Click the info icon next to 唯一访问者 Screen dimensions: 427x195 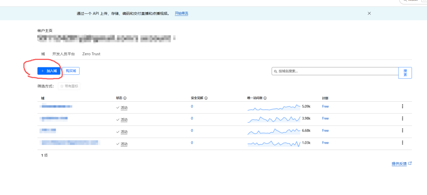pyautogui.click(x=265, y=98)
